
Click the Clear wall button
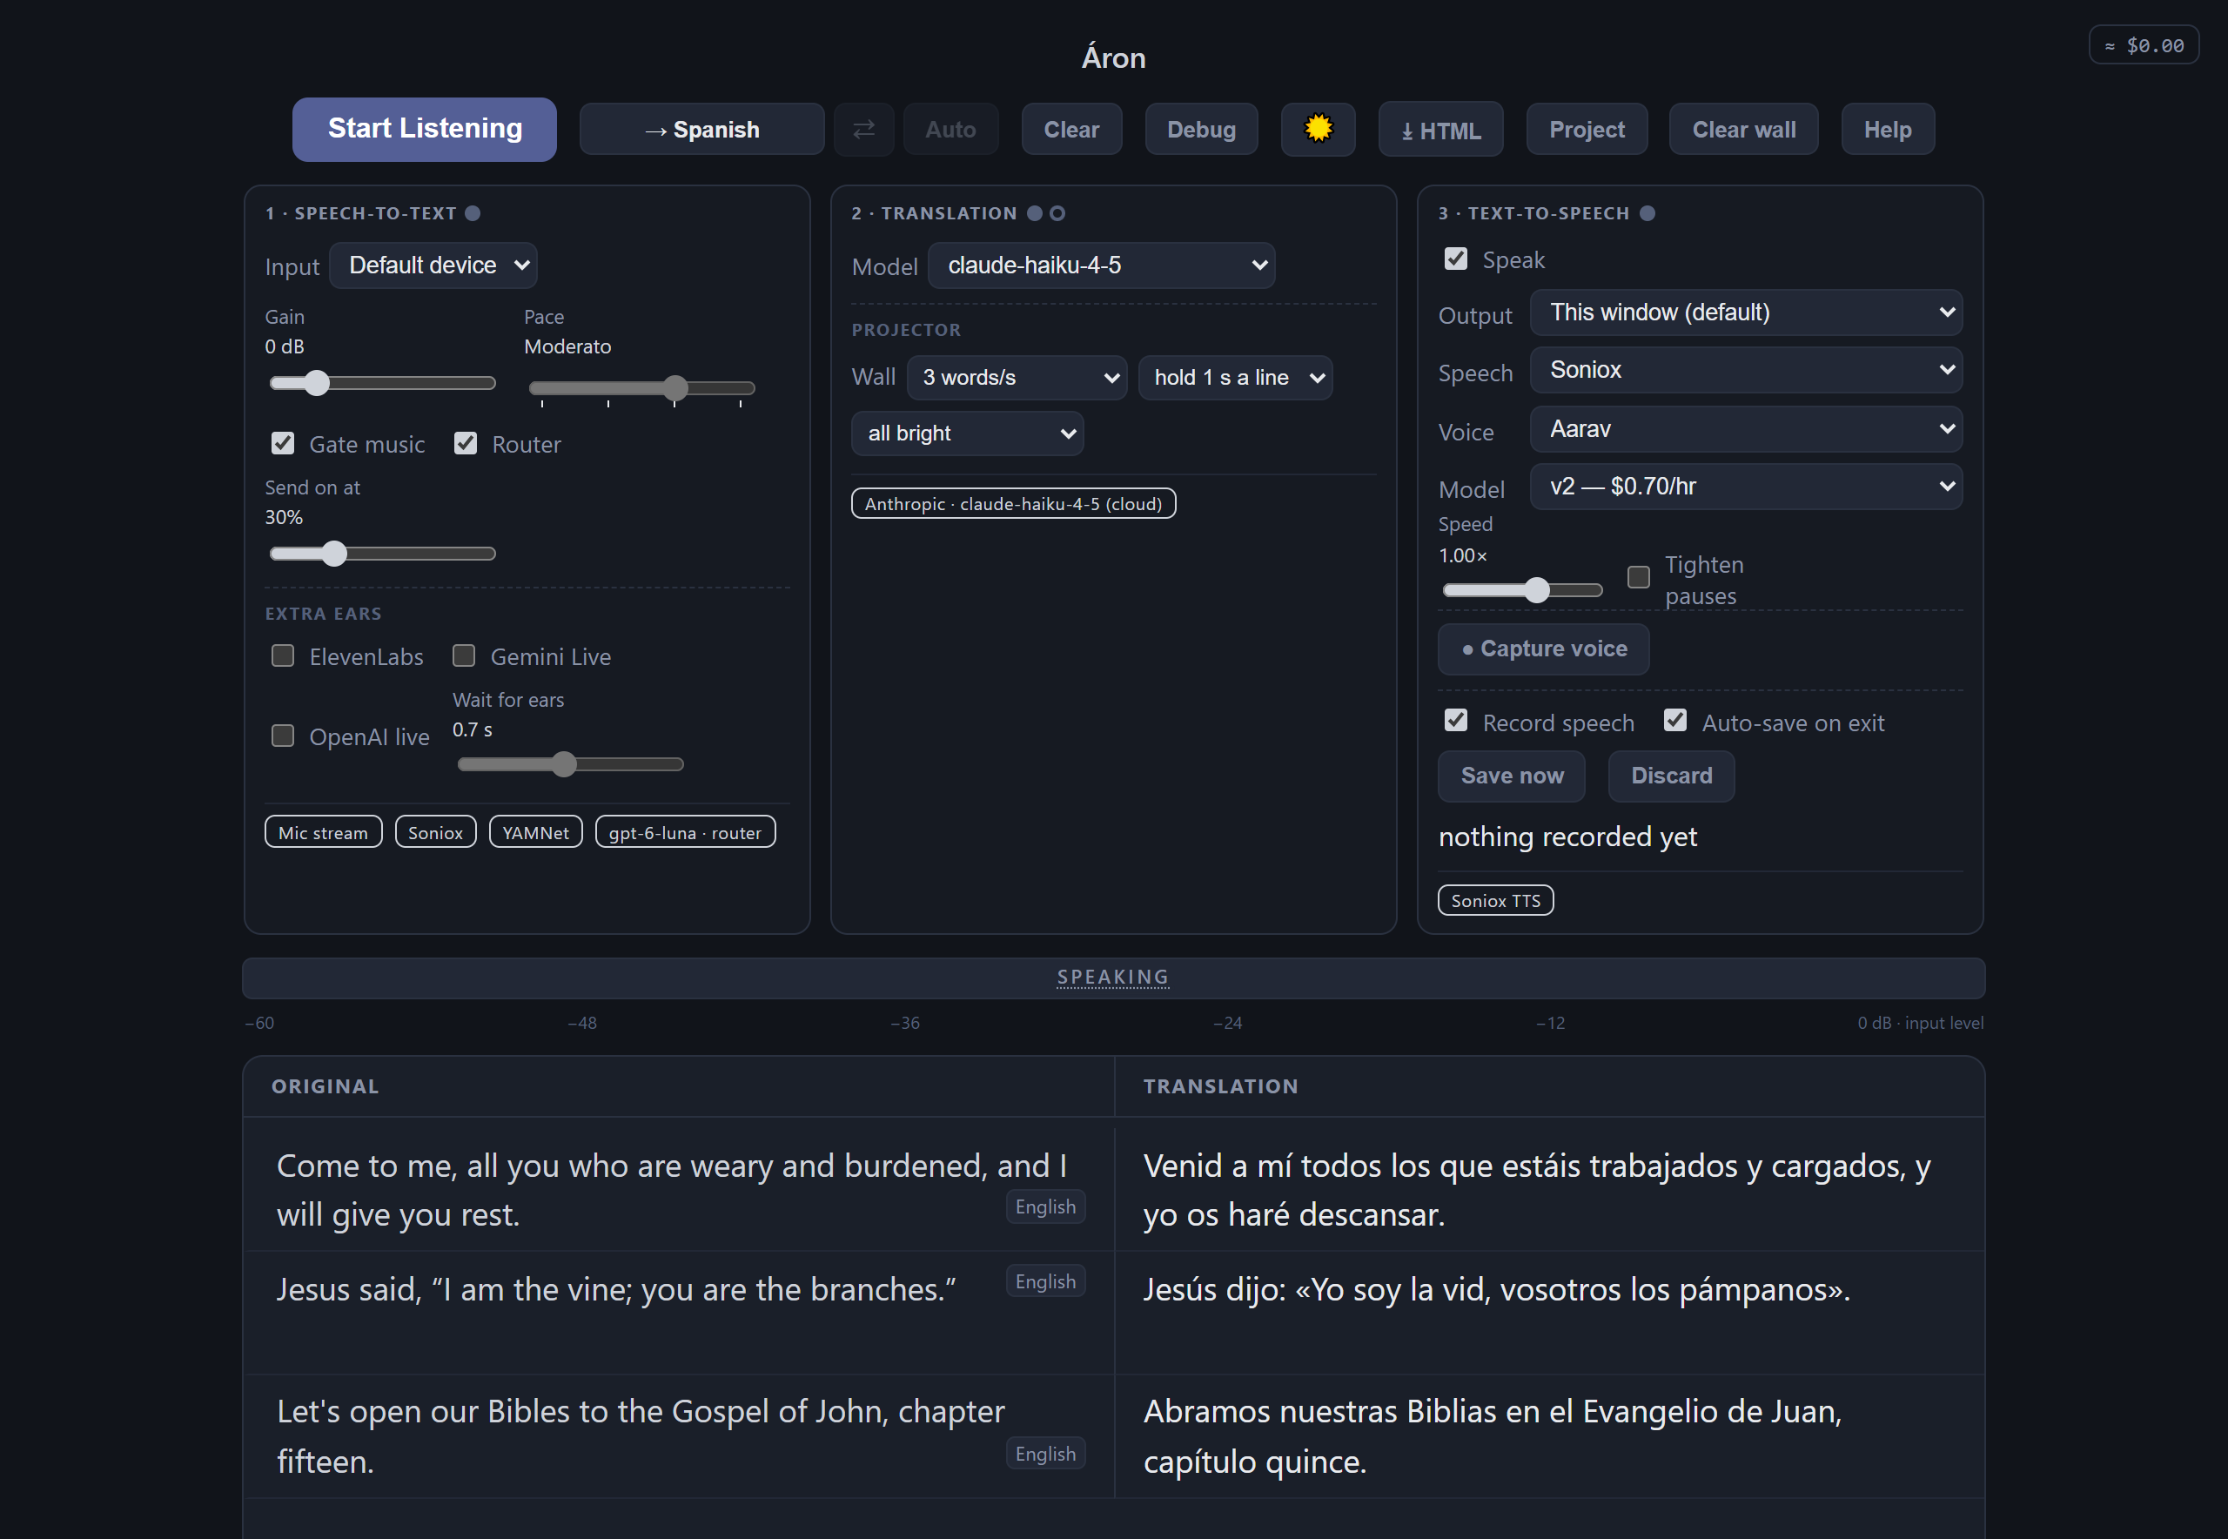pyautogui.click(x=1743, y=129)
